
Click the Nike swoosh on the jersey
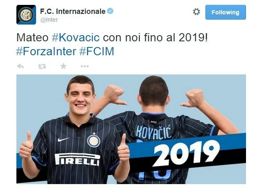click(x=63, y=139)
